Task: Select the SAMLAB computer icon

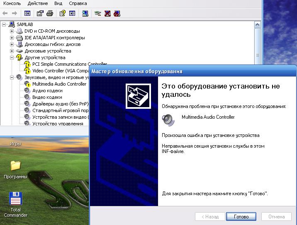Action: click(12, 24)
